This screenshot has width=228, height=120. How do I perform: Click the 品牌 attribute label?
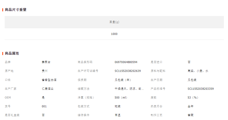point(8,62)
